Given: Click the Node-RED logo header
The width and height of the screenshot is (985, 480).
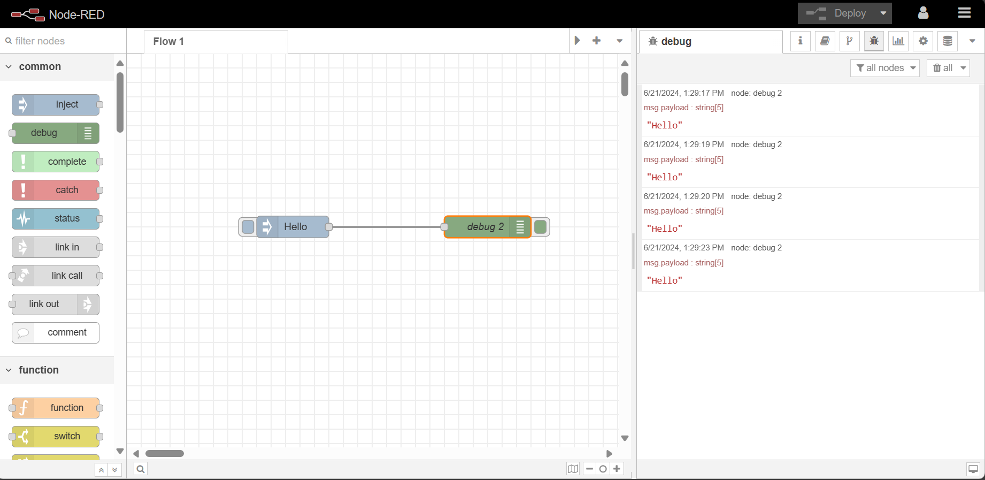Looking at the screenshot, I should click(x=58, y=14).
